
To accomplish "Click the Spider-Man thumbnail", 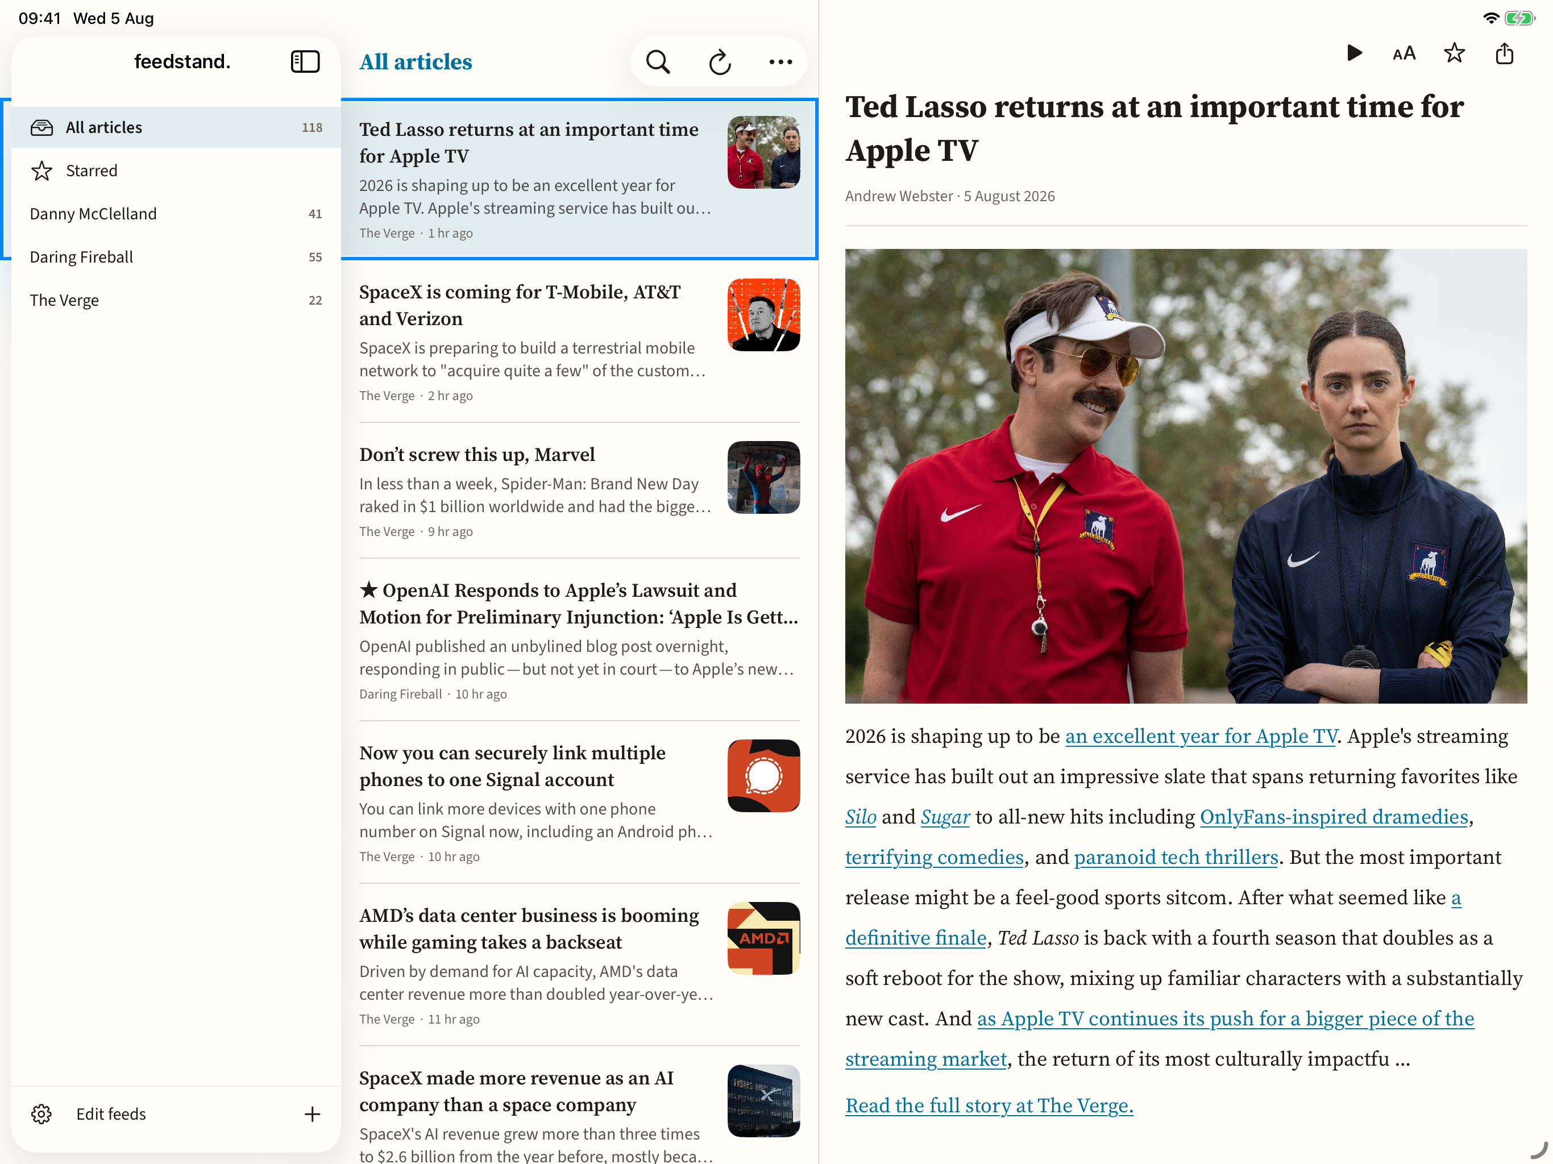I will pyautogui.click(x=763, y=477).
